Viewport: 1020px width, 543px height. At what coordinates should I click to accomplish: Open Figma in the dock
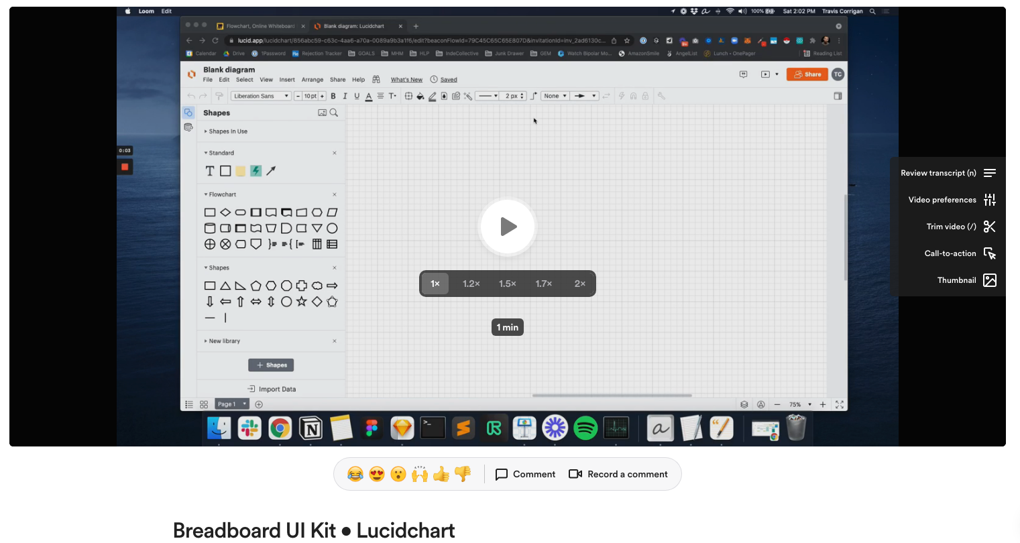click(372, 428)
